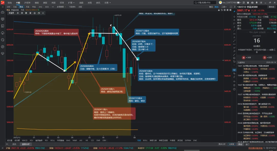Click the 卖 sell button
277x151 pixels.
(x=22, y=13)
